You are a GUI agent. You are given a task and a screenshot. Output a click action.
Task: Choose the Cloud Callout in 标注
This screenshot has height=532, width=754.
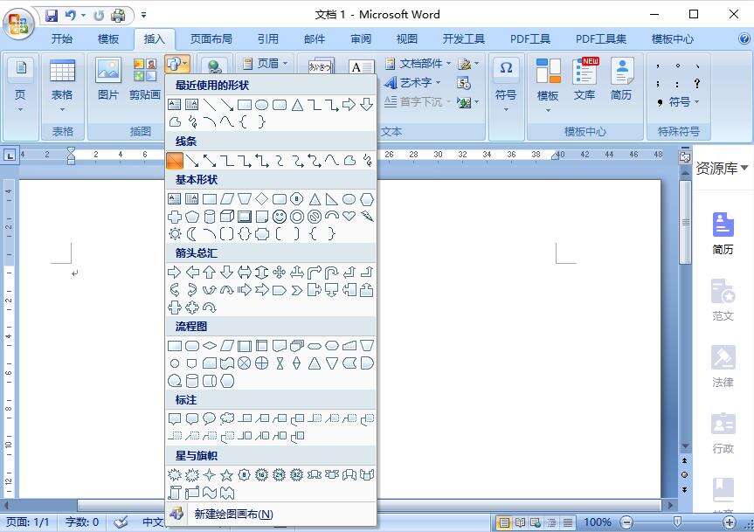[227, 418]
